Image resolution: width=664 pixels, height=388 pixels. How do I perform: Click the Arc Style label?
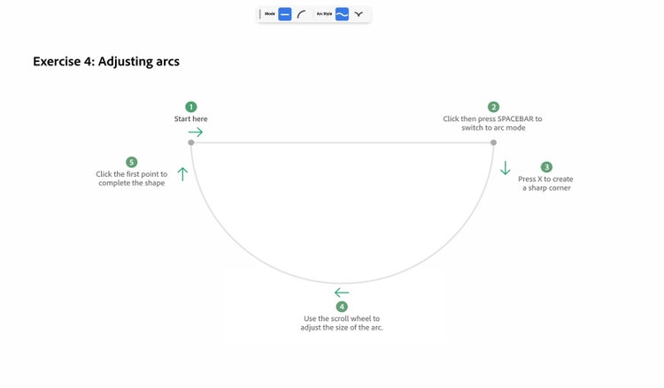tap(324, 14)
